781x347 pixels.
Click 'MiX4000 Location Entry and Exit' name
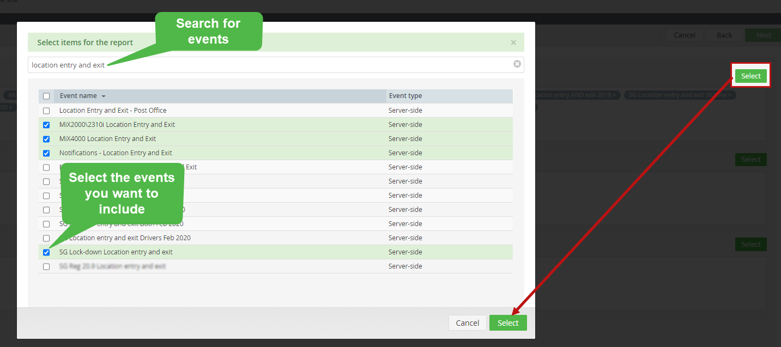coord(107,139)
